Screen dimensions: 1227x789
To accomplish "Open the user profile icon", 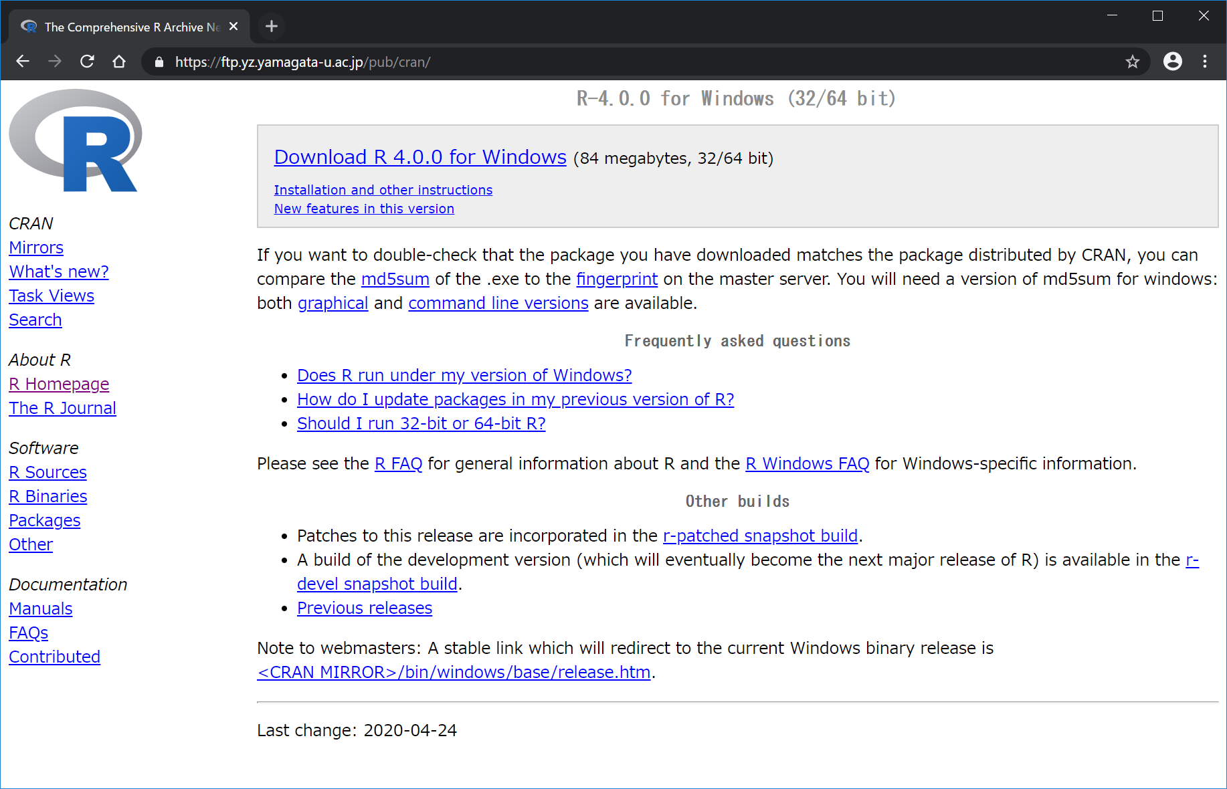I will click(1172, 62).
